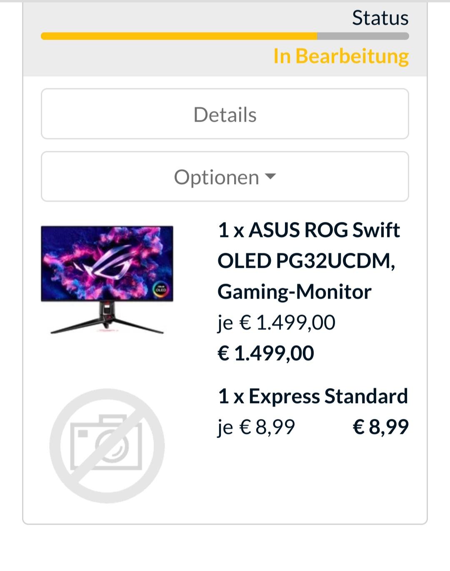The image size is (450, 571).
Task: Click the tripod stand of the pictured monitor
Action: pos(107,319)
